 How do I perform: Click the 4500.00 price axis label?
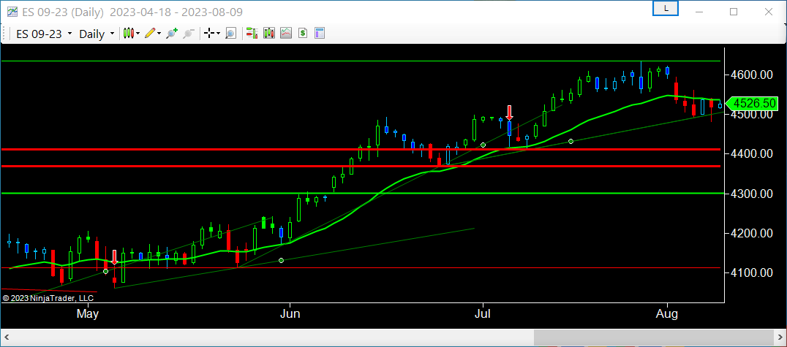(x=753, y=115)
